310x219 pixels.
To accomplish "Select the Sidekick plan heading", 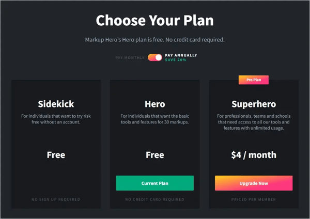I will (56, 104).
